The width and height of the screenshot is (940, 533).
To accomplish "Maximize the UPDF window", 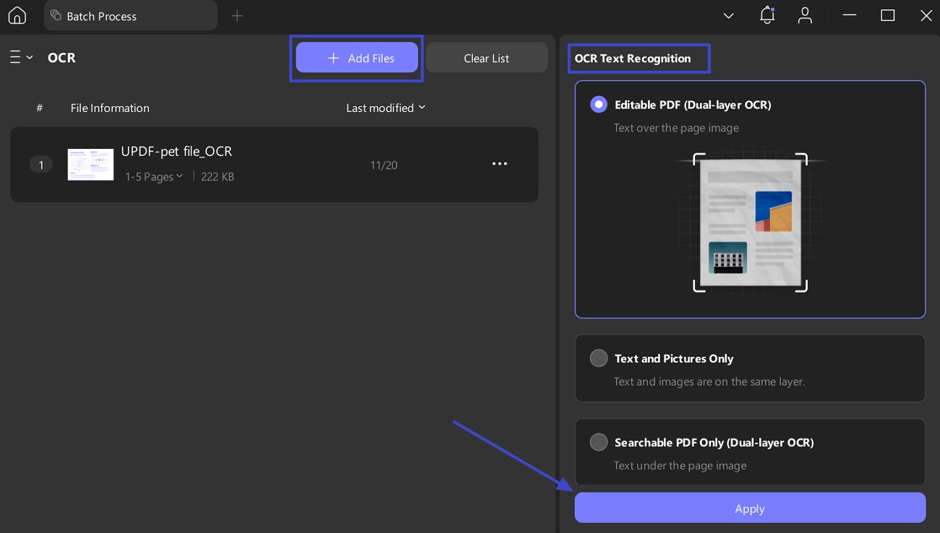I will [x=887, y=15].
